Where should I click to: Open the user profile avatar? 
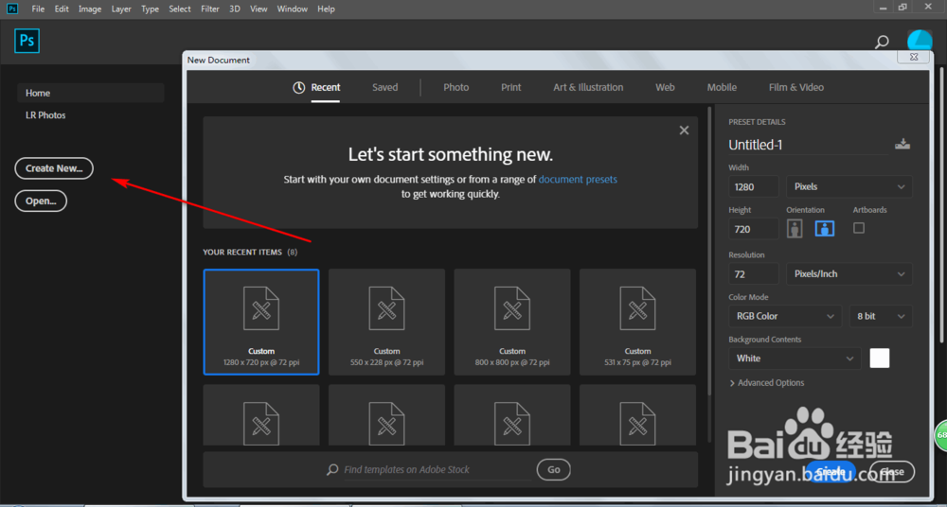click(920, 42)
